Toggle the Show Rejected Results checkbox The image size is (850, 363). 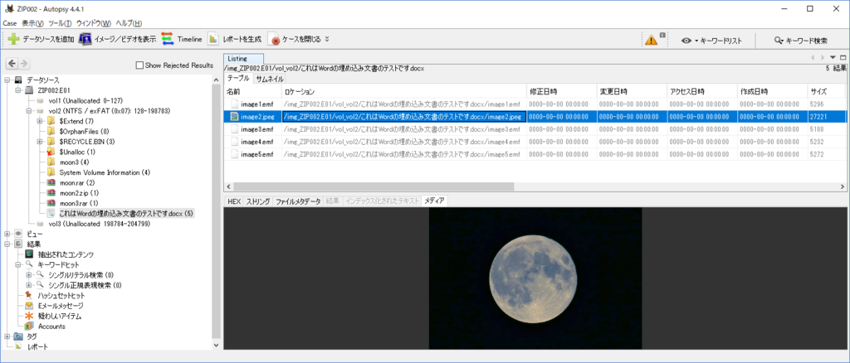pyautogui.click(x=139, y=65)
